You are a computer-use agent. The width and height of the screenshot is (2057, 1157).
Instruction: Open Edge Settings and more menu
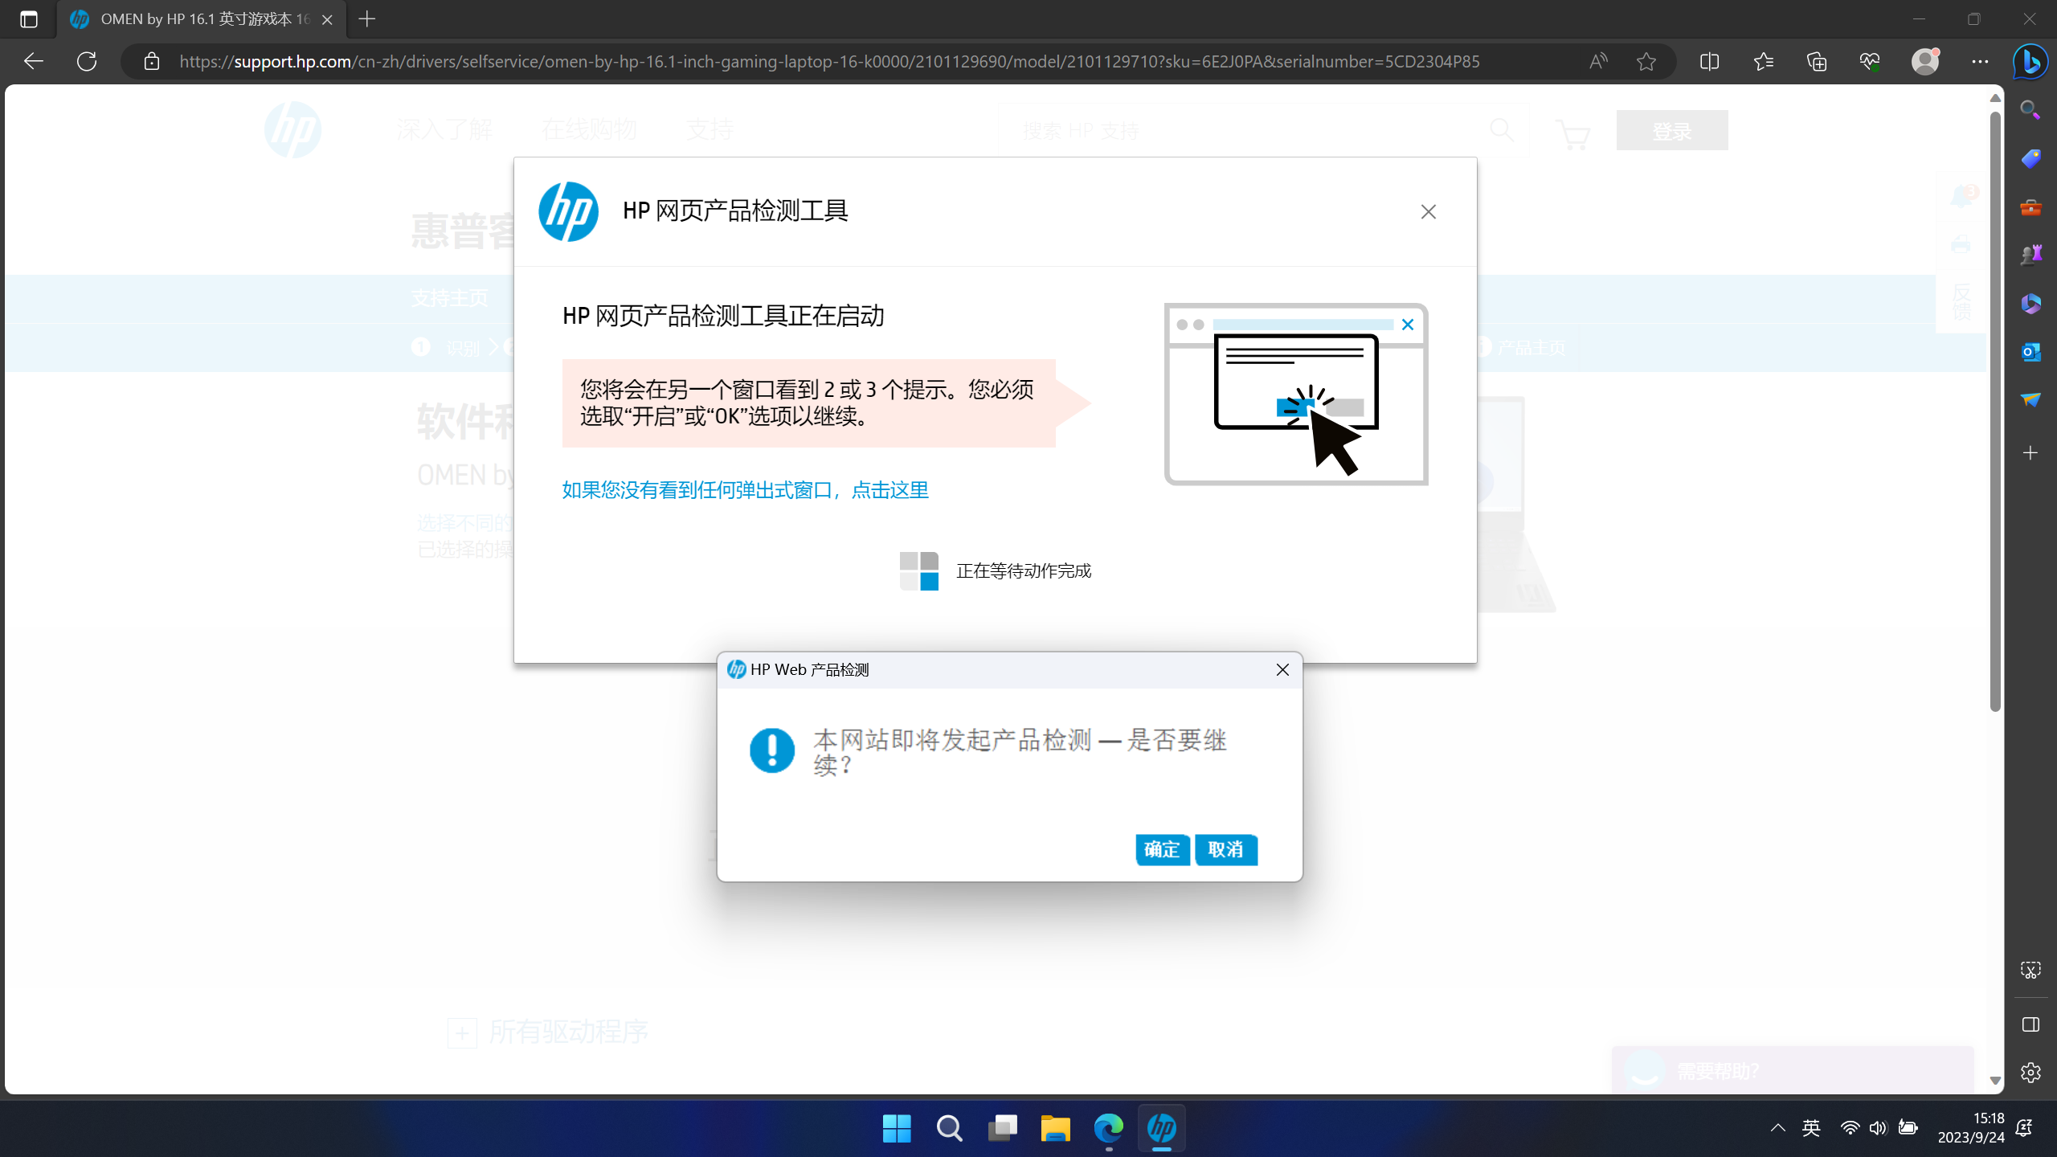[1979, 61]
